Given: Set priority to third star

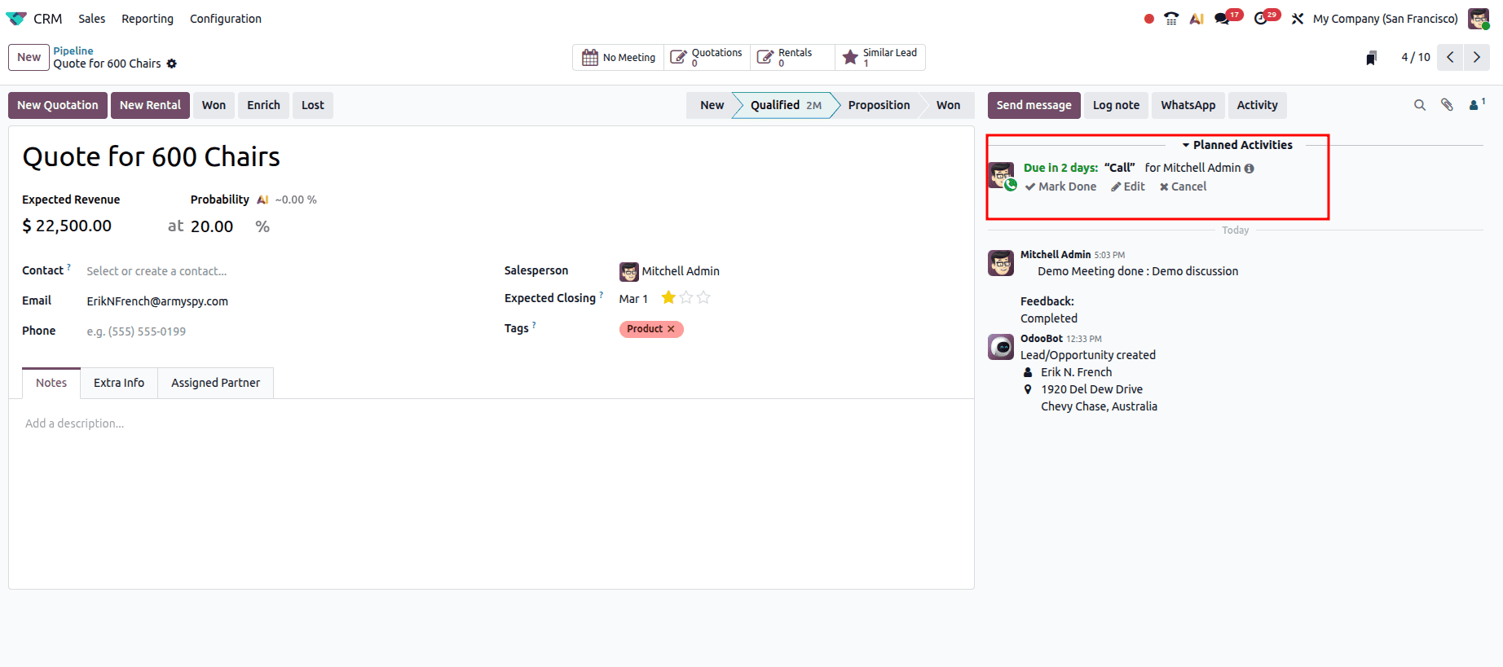Looking at the screenshot, I should [x=703, y=298].
